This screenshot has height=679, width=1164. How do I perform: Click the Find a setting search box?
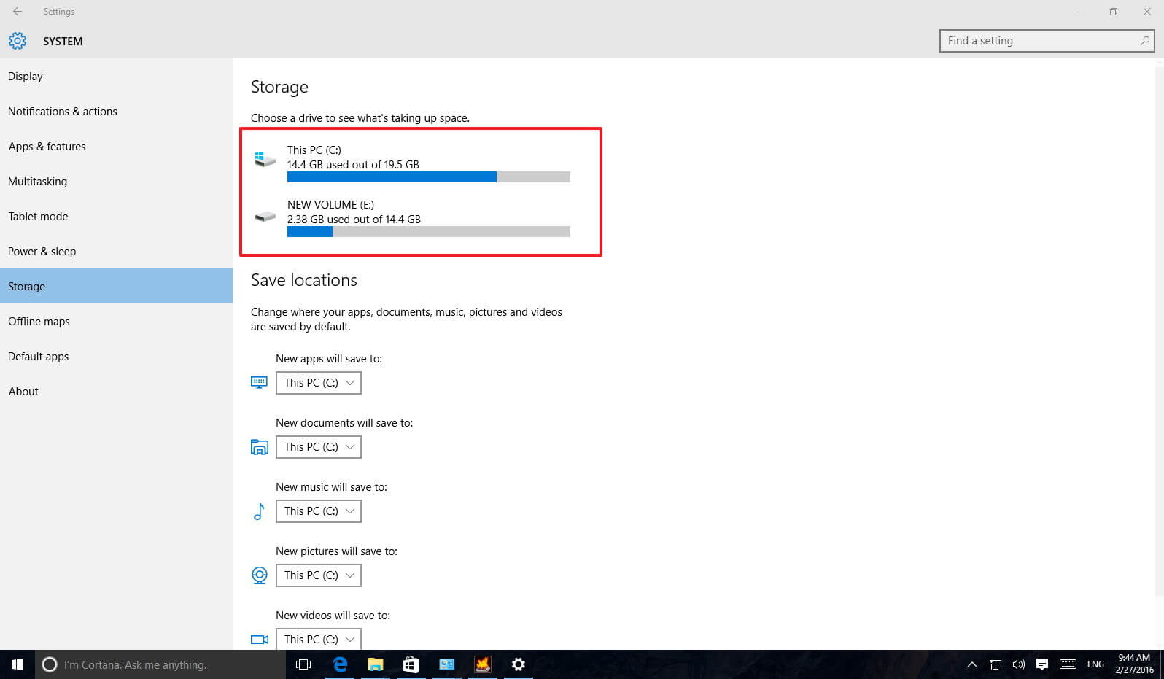coord(1047,41)
